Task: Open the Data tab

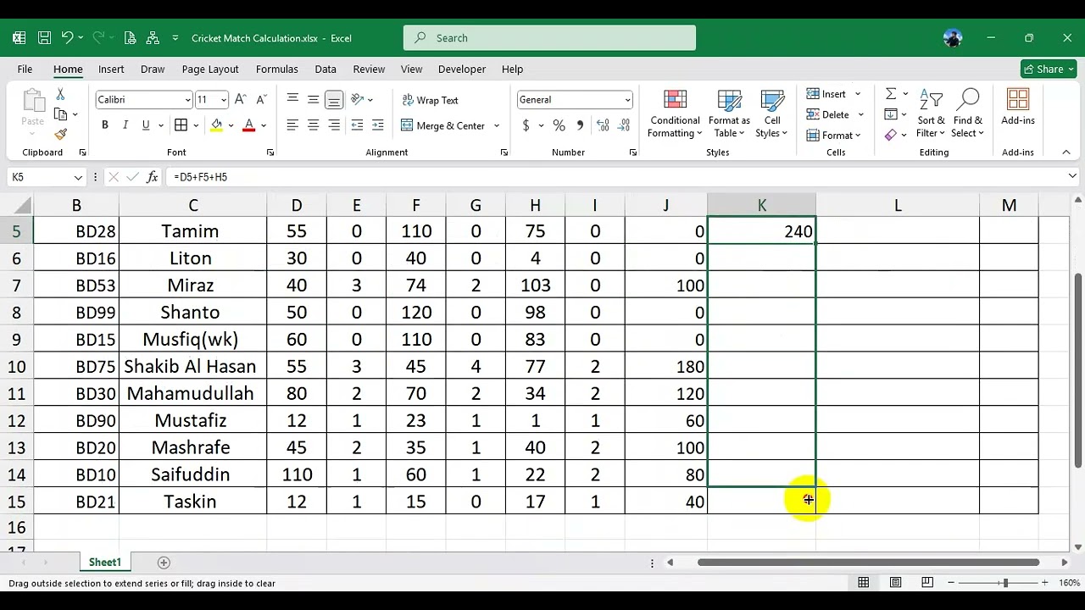Action: click(325, 69)
